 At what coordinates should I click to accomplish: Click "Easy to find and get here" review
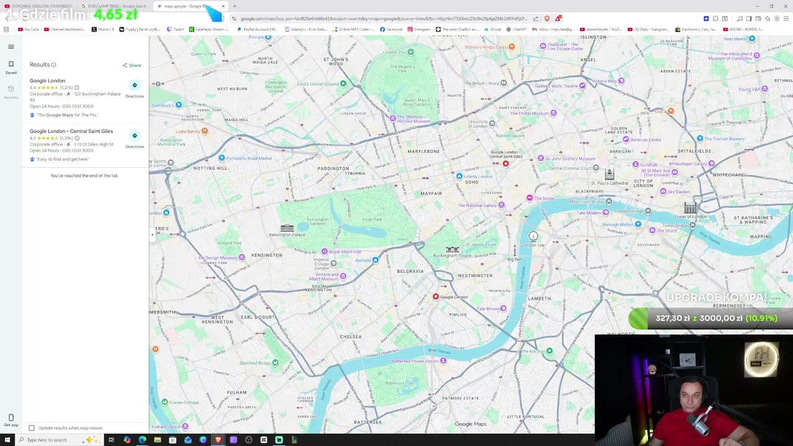pos(63,159)
